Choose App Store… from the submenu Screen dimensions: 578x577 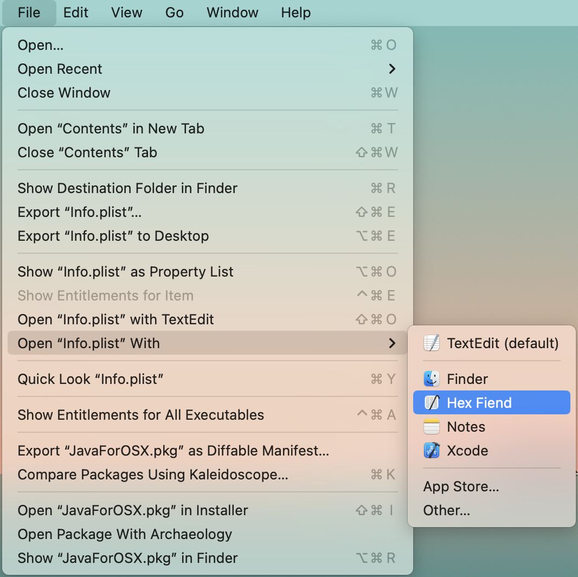pos(461,486)
